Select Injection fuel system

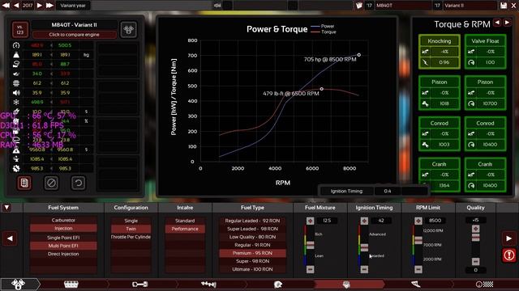63,228
